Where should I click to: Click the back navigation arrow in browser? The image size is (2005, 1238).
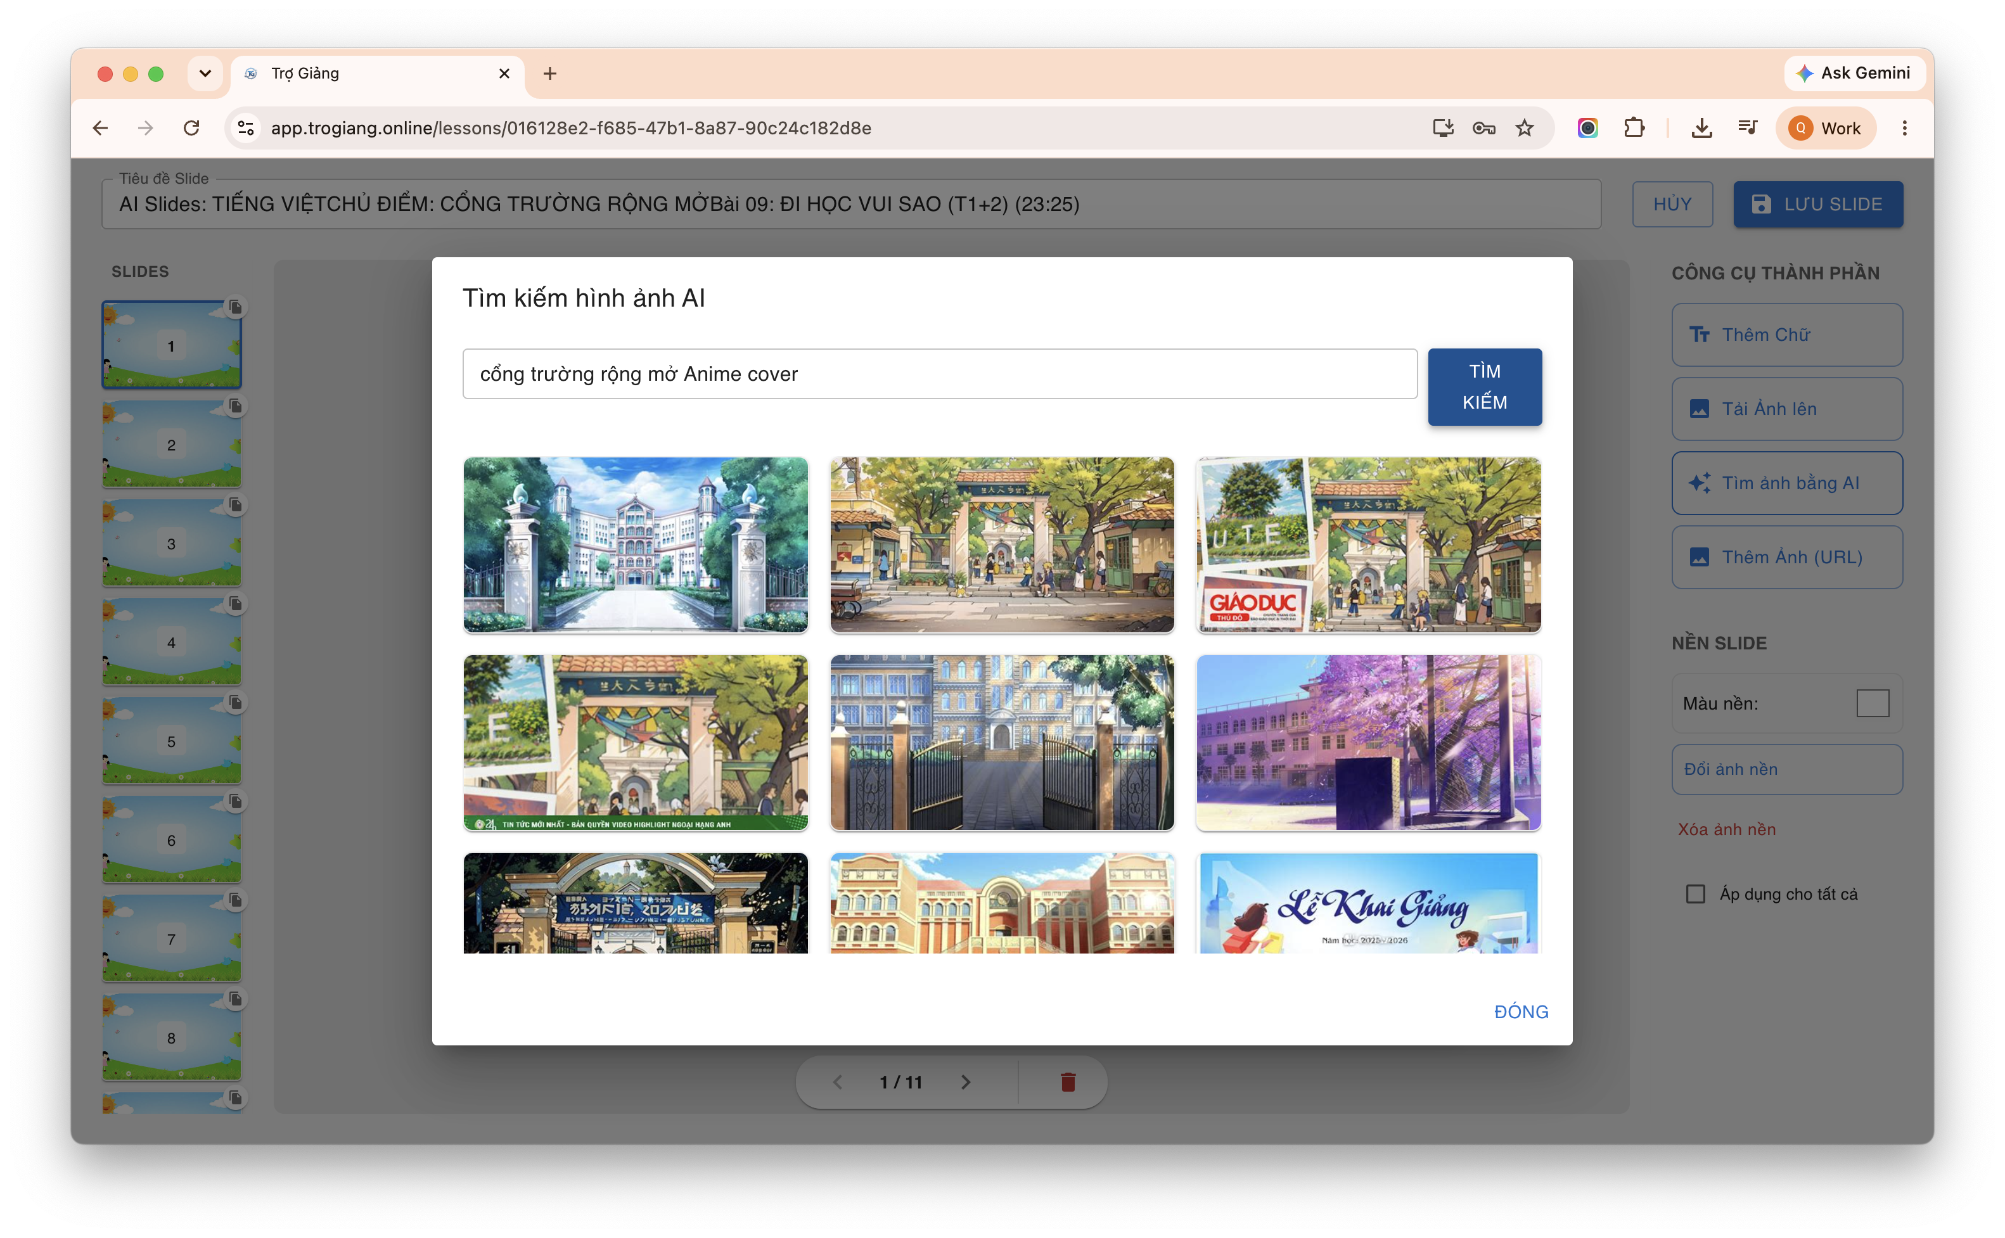[x=101, y=129]
